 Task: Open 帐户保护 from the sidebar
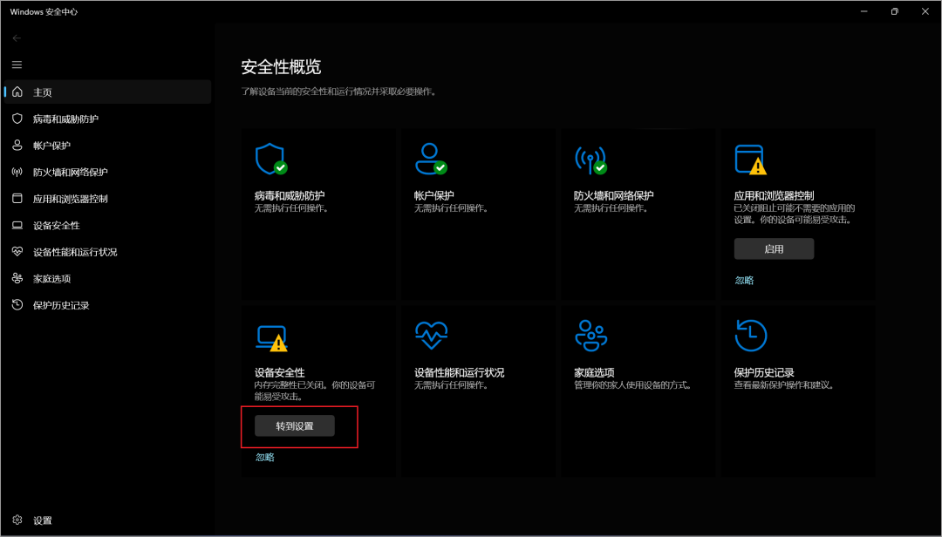(x=107, y=146)
